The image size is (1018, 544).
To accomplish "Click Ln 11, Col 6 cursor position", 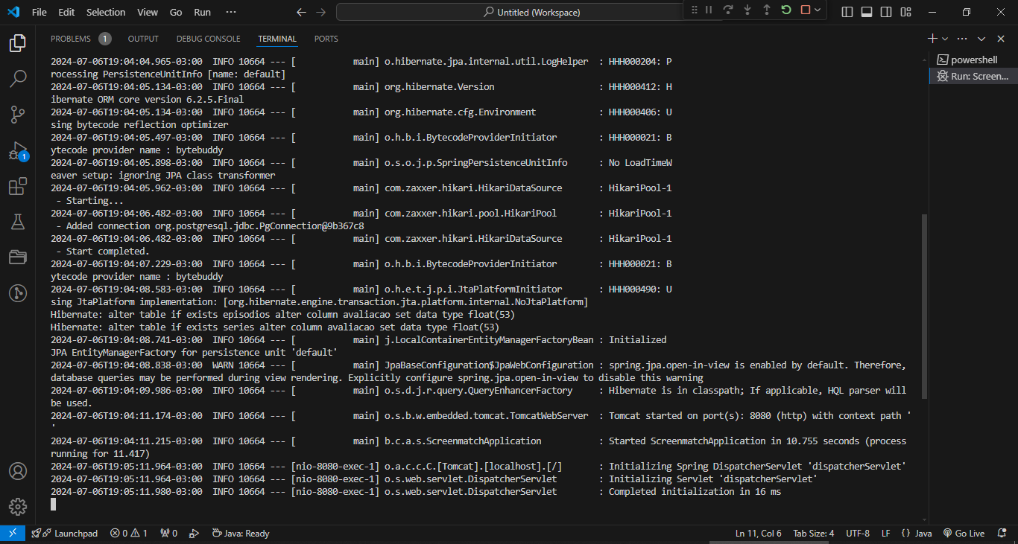I will [x=759, y=533].
